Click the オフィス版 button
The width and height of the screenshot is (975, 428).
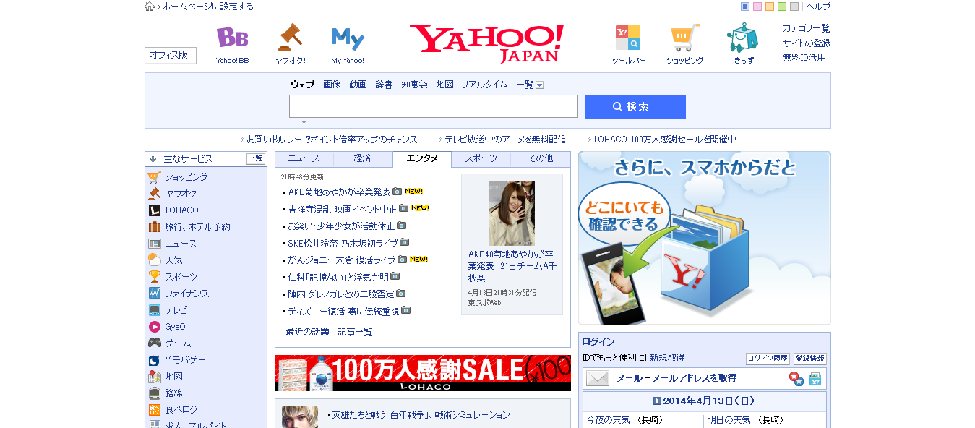171,55
